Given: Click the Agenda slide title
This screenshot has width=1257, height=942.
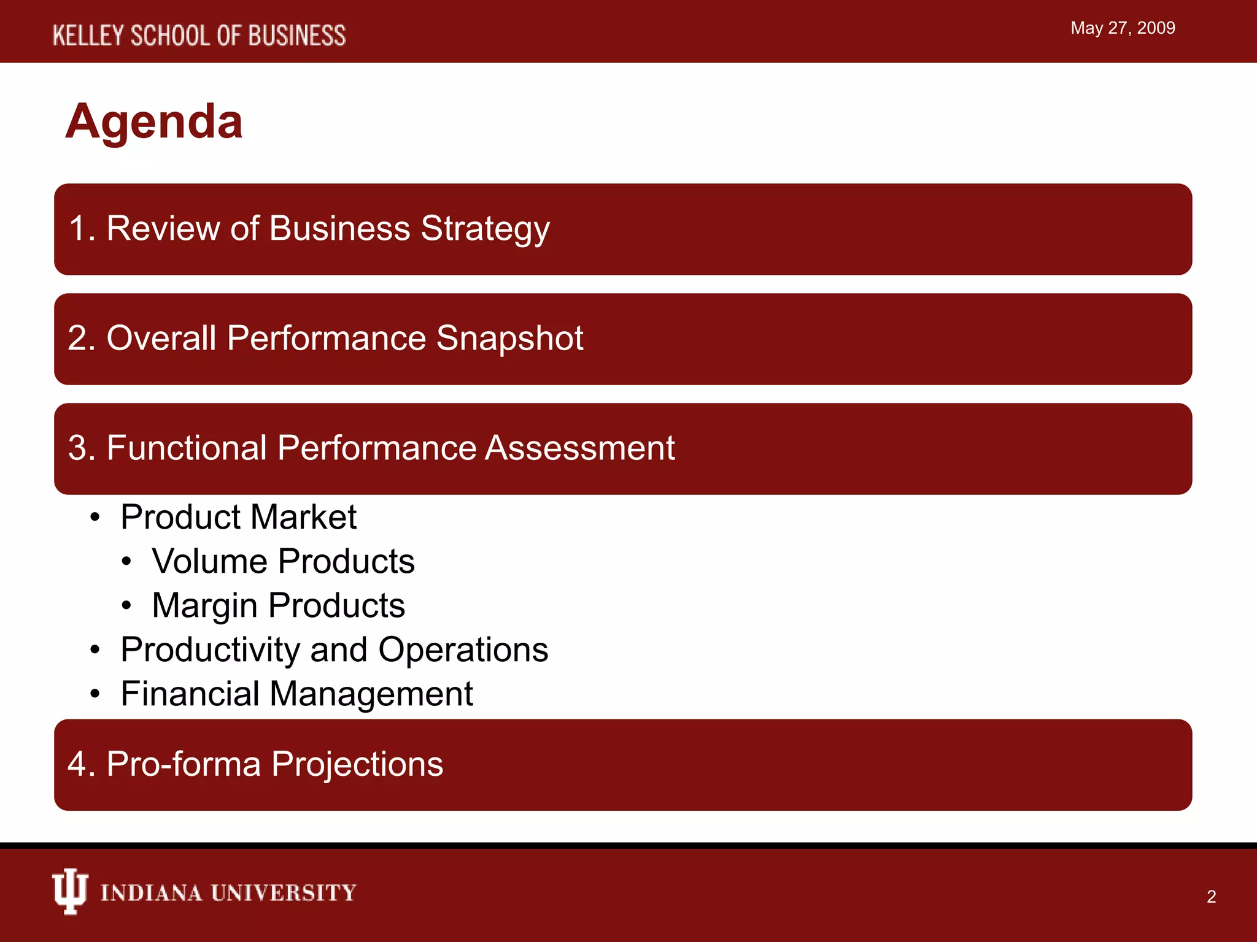Looking at the screenshot, I should pyautogui.click(x=154, y=121).
